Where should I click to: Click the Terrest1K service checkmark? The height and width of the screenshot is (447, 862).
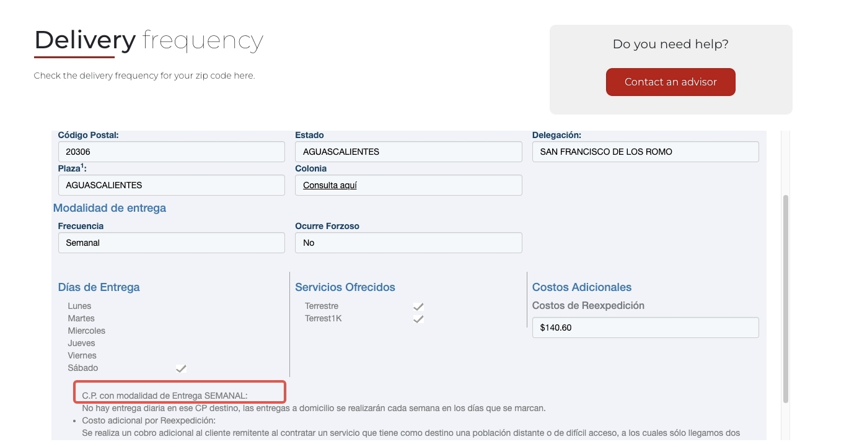pyautogui.click(x=418, y=319)
